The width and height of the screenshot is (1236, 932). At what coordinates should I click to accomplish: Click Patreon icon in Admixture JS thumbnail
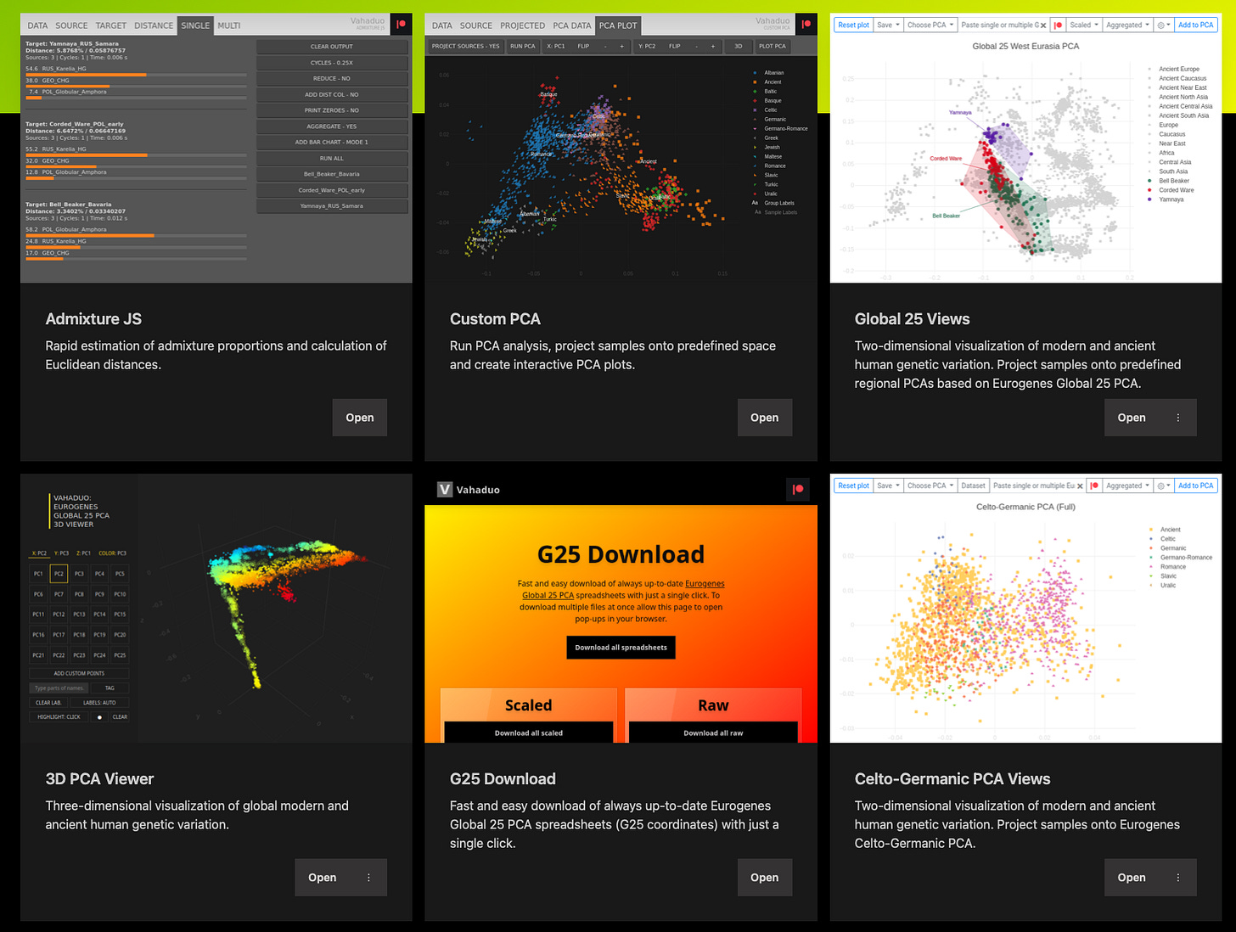point(402,25)
